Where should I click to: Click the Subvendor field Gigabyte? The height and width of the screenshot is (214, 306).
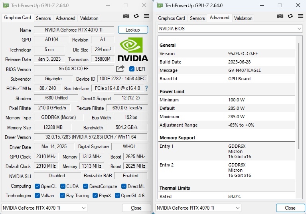point(53,79)
